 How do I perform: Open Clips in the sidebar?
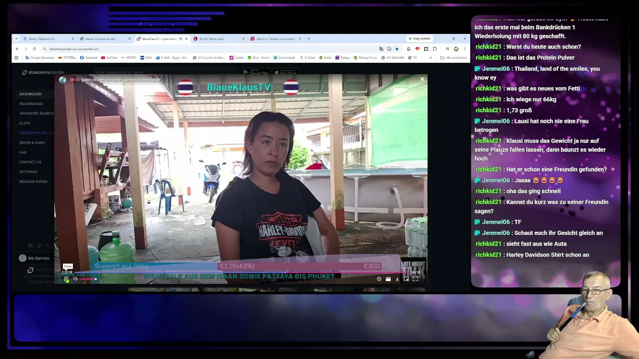pos(24,123)
